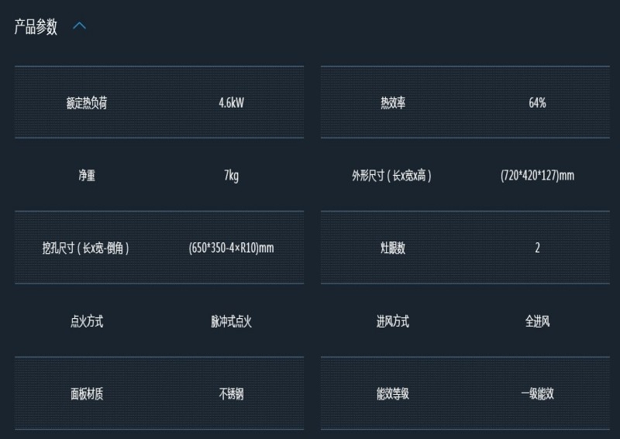Select the 额定热负荷 label
This screenshot has height=439, width=620.
coord(87,103)
